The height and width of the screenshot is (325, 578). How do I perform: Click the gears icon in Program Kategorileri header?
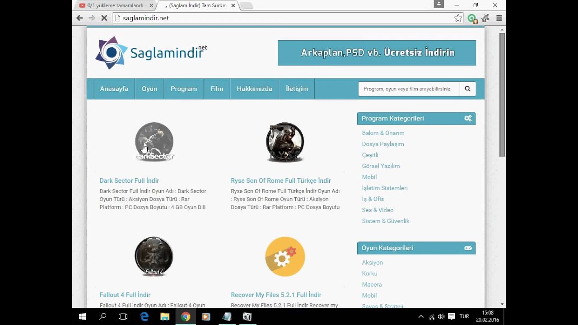click(468, 118)
